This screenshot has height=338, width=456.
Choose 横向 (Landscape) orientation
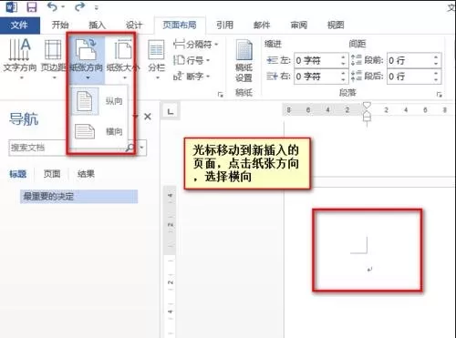[x=99, y=131]
